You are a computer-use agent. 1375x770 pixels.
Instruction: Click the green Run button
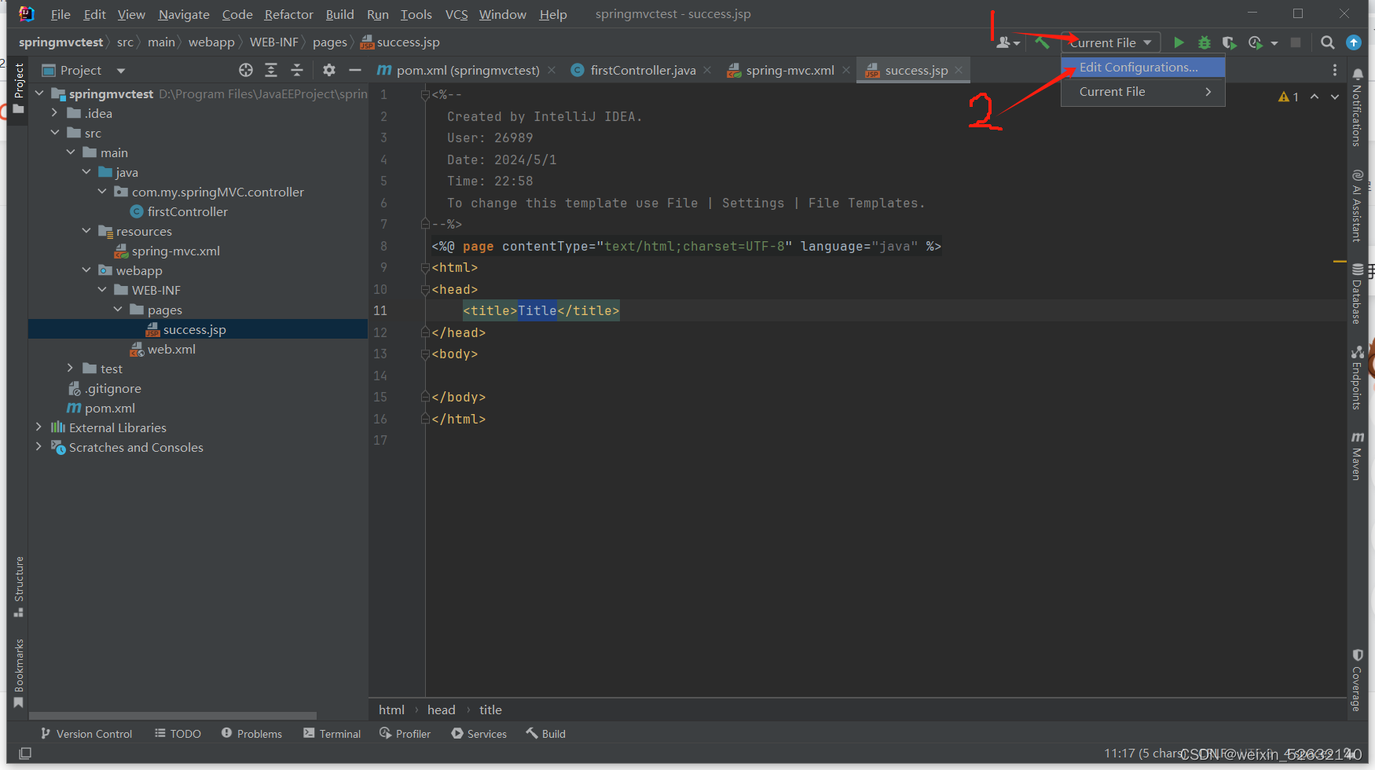pos(1179,42)
